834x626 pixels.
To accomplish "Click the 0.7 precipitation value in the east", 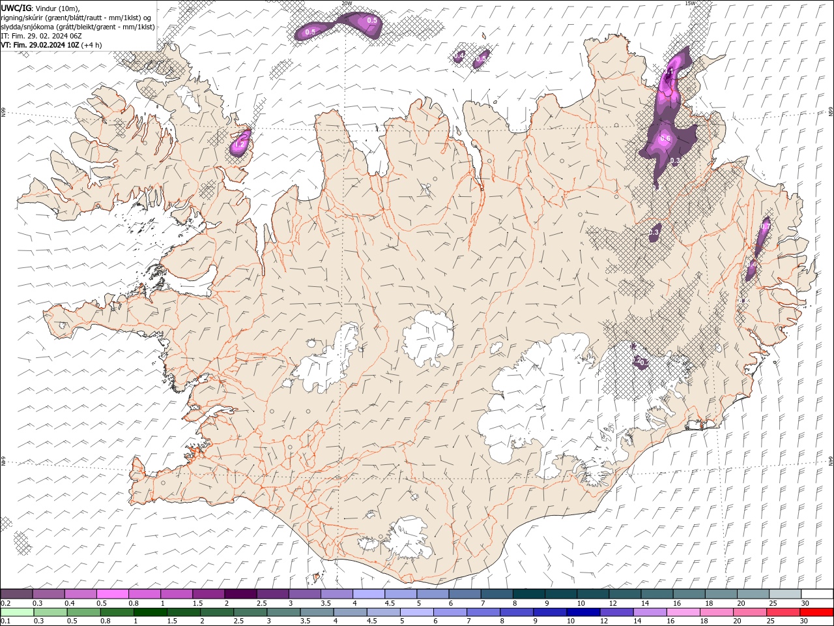I will (766, 227).
